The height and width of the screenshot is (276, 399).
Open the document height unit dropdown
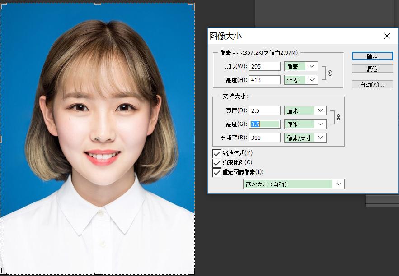pos(305,124)
